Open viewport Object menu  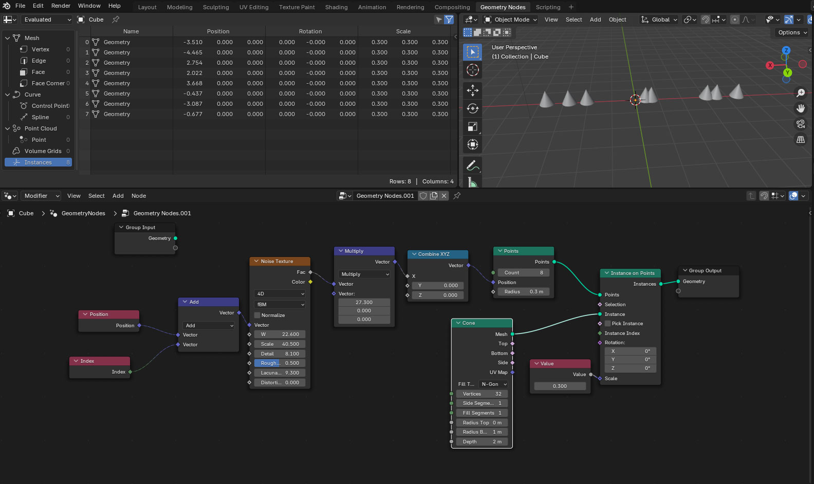pyautogui.click(x=617, y=20)
